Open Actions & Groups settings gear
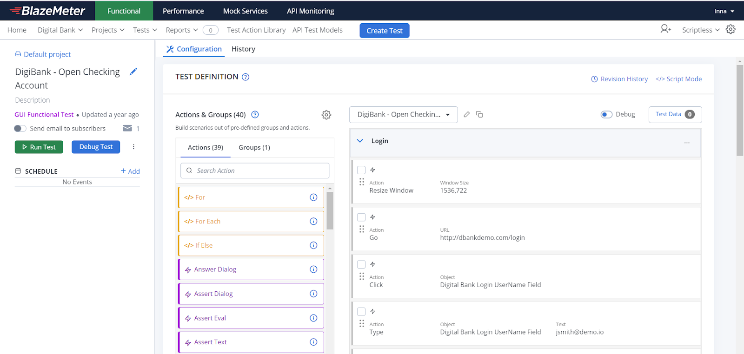The width and height of the screenshot is (744, 354). (326, 115)
